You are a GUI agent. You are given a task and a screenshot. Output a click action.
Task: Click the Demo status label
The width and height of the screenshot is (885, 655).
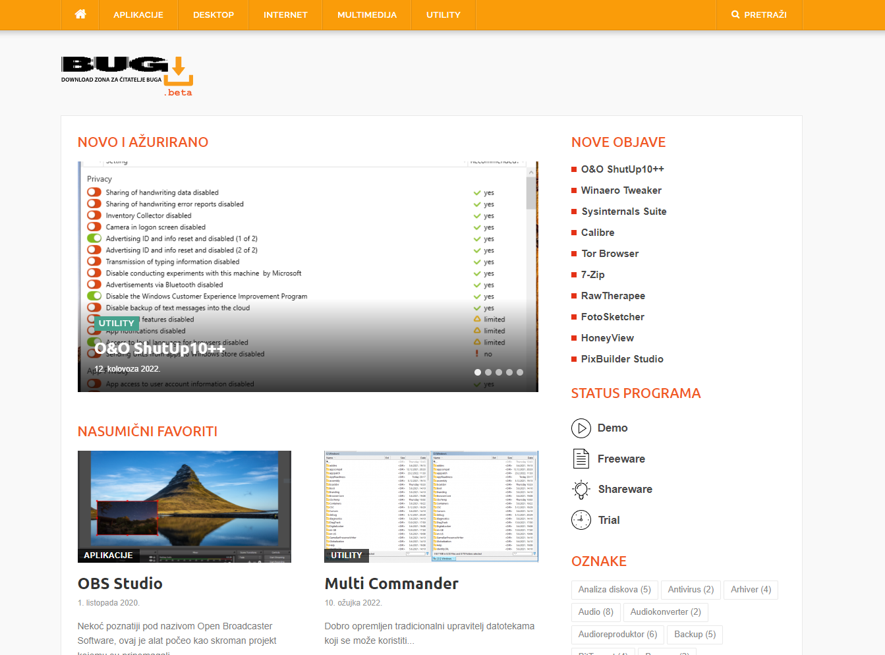pos(612,428)
